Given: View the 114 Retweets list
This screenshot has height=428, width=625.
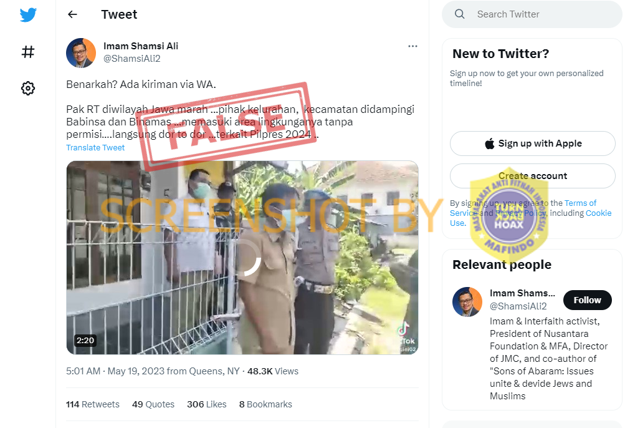Looking at the screenshot, I should coord(92,404).
